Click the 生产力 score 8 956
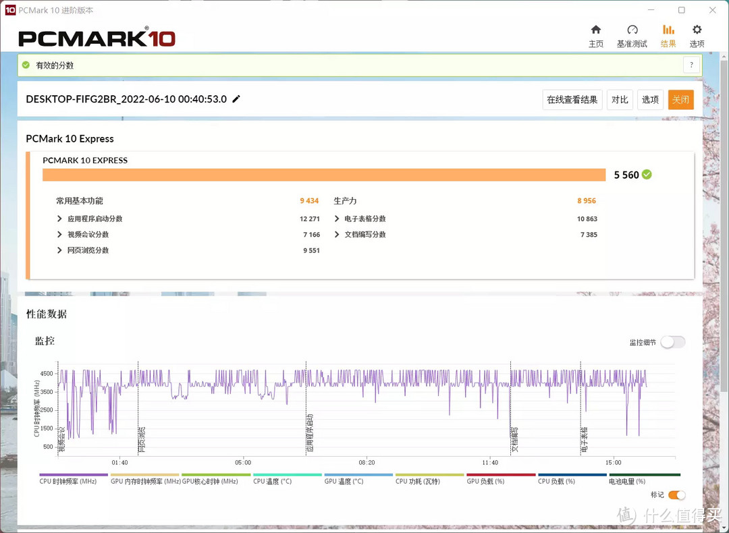729x533 pixels. pos(587,201)
